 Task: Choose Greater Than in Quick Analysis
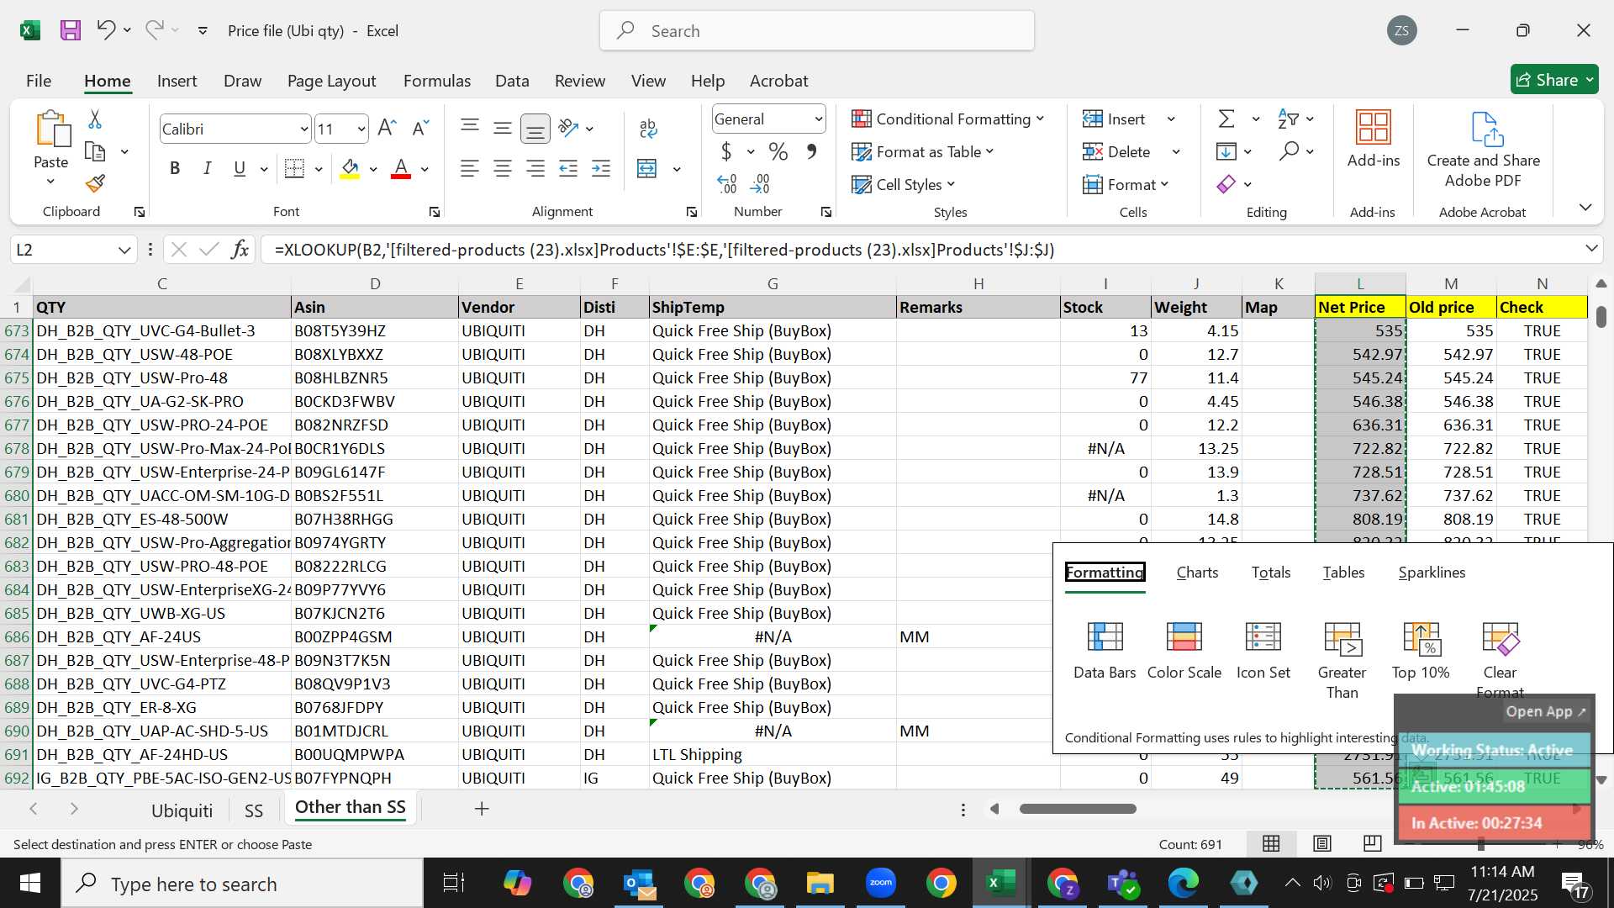[x=1342, y=661]
